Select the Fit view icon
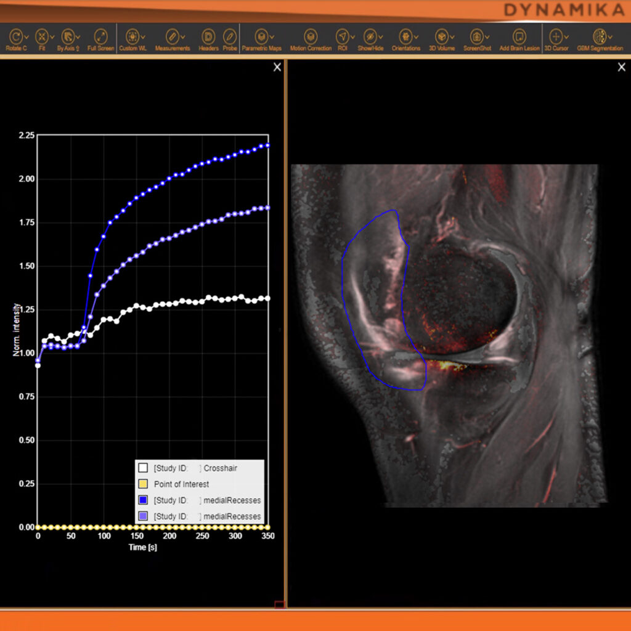 click(41, 36)
